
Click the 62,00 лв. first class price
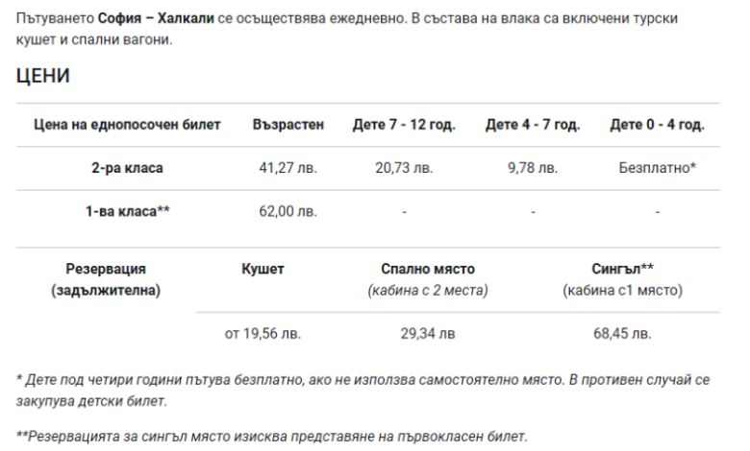point(288,211)
